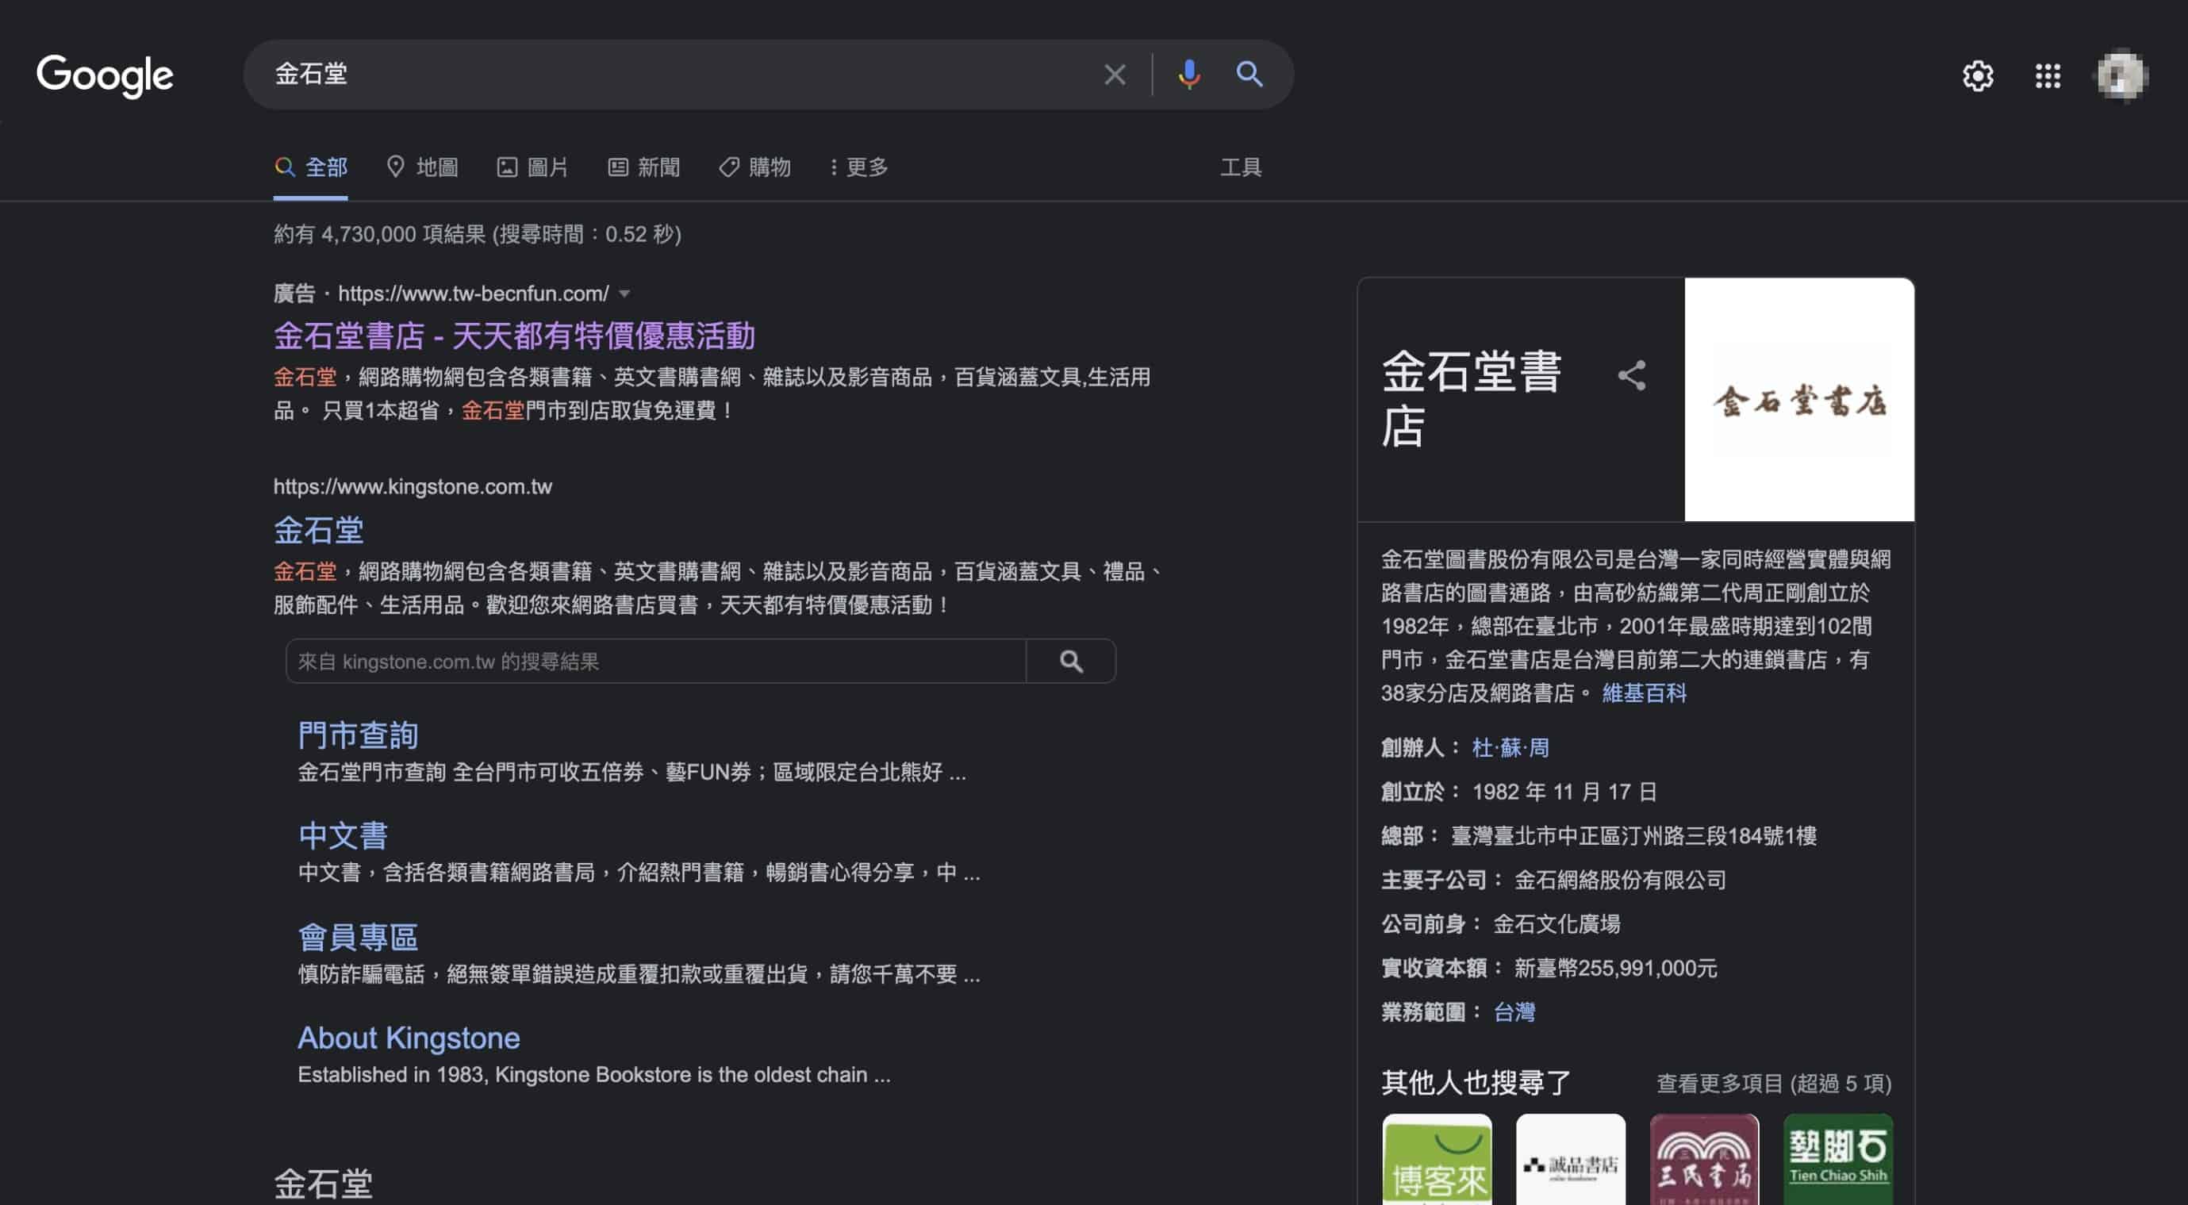Image resolution: width=2188 pixels, height=1205 pixels.
Task: Click 查看更多項目 (超過 5 項)
Action: pos(1774,1084)
